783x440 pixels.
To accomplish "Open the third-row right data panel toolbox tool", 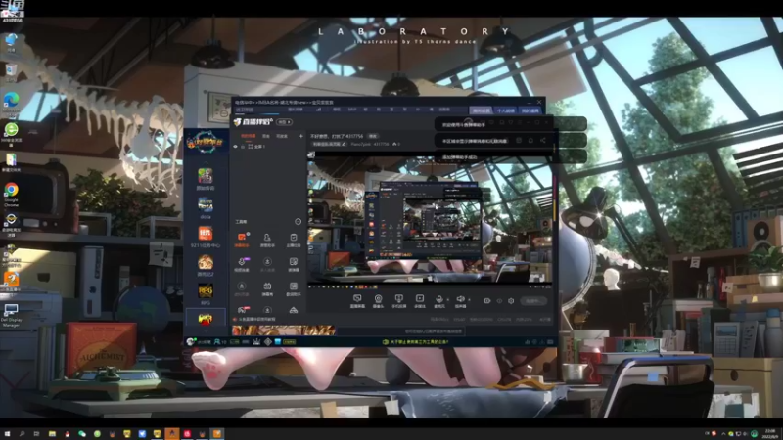I will pyautogui.click(x=293, y=288).
